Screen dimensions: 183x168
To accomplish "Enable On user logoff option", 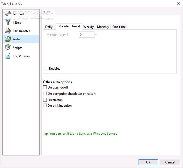I will click(x=45, y=88).
